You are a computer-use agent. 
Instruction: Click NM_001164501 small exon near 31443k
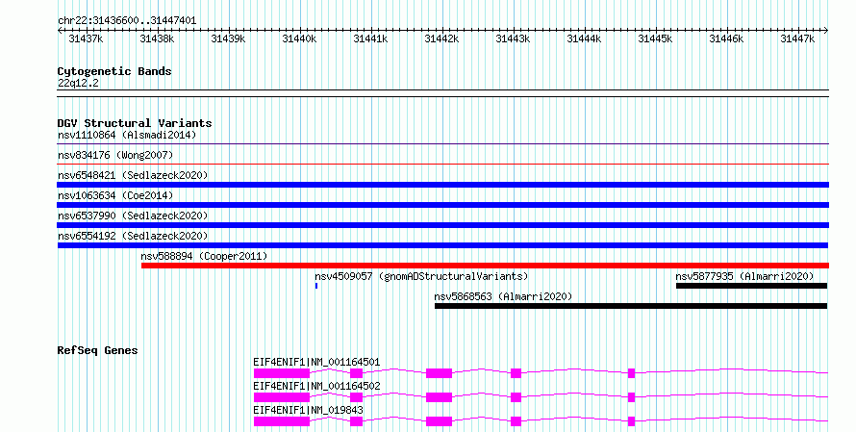click(516, 373)
